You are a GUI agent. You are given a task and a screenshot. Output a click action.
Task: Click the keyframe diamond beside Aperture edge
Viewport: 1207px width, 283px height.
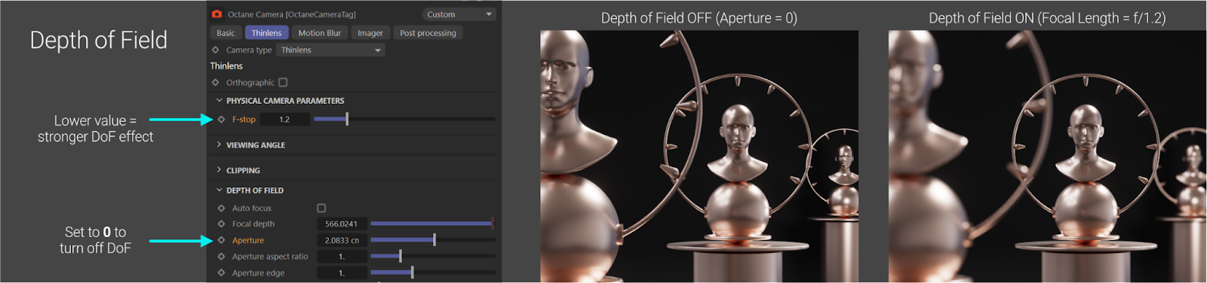[221, 272]
